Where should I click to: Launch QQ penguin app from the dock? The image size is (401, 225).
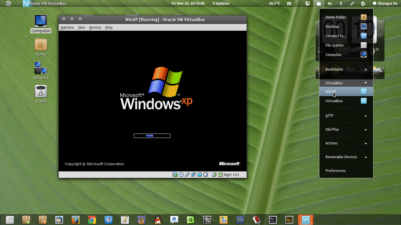(158, 220)
